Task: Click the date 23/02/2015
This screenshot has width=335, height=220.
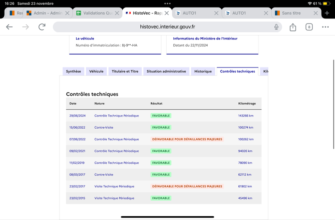Action: (x=77, y=198)
